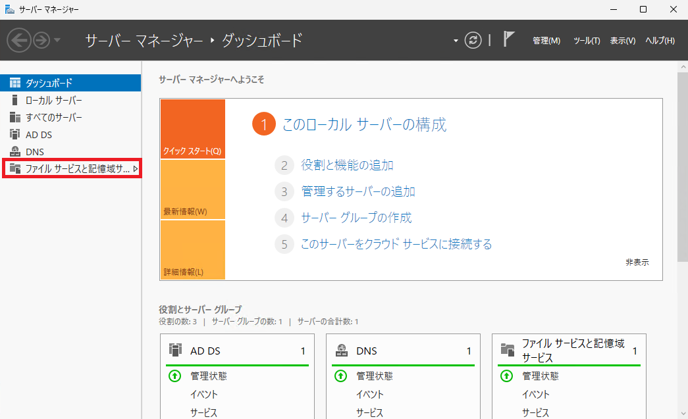The width and height of the screenshot is (688, 419).
Task: Click the forward navigation arrow
Action: point(41,40)
